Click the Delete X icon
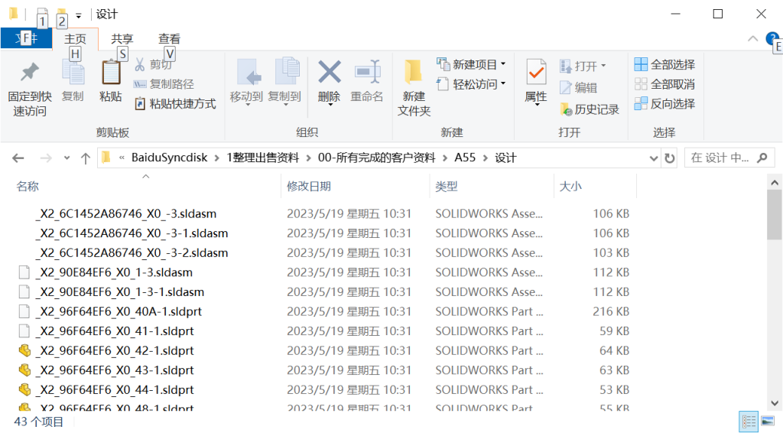This screenshot has height=433, width=783. (330, 72)
